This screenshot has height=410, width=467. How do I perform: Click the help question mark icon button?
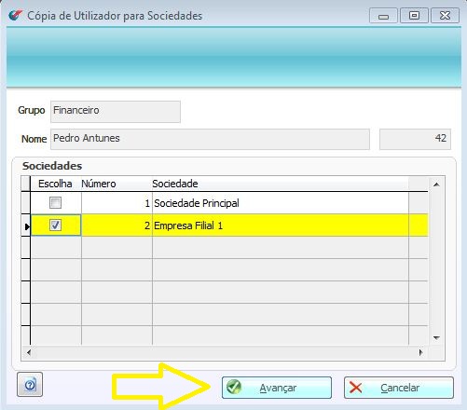(30, 385)
